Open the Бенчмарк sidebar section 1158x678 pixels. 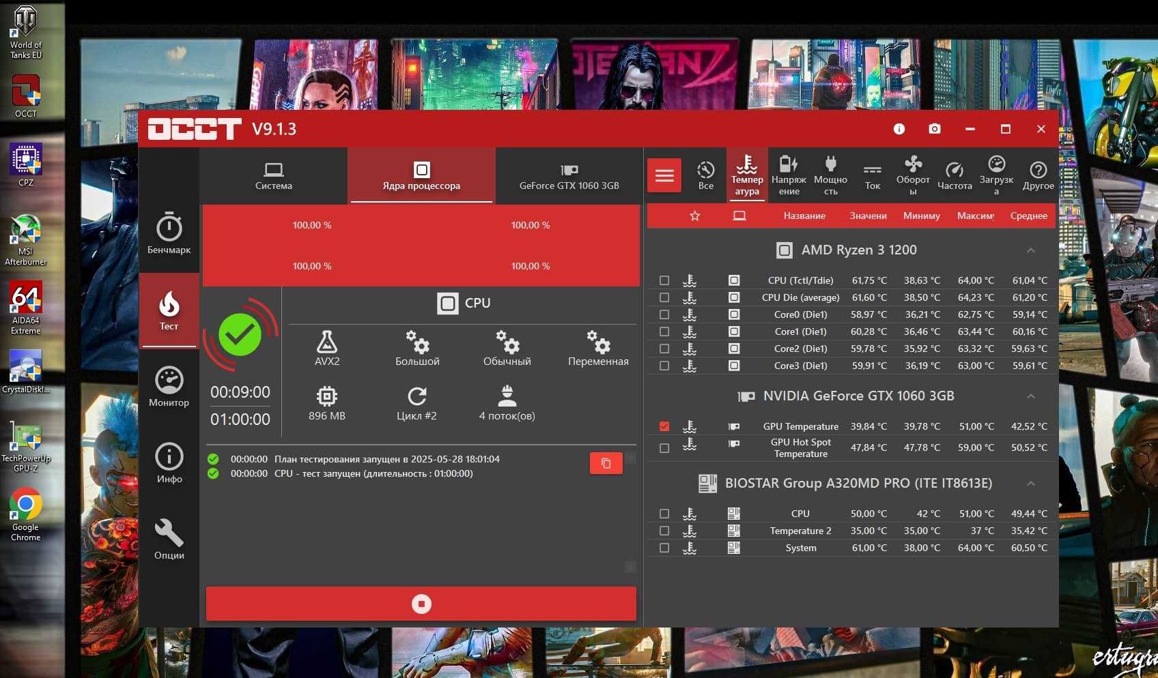169,234
